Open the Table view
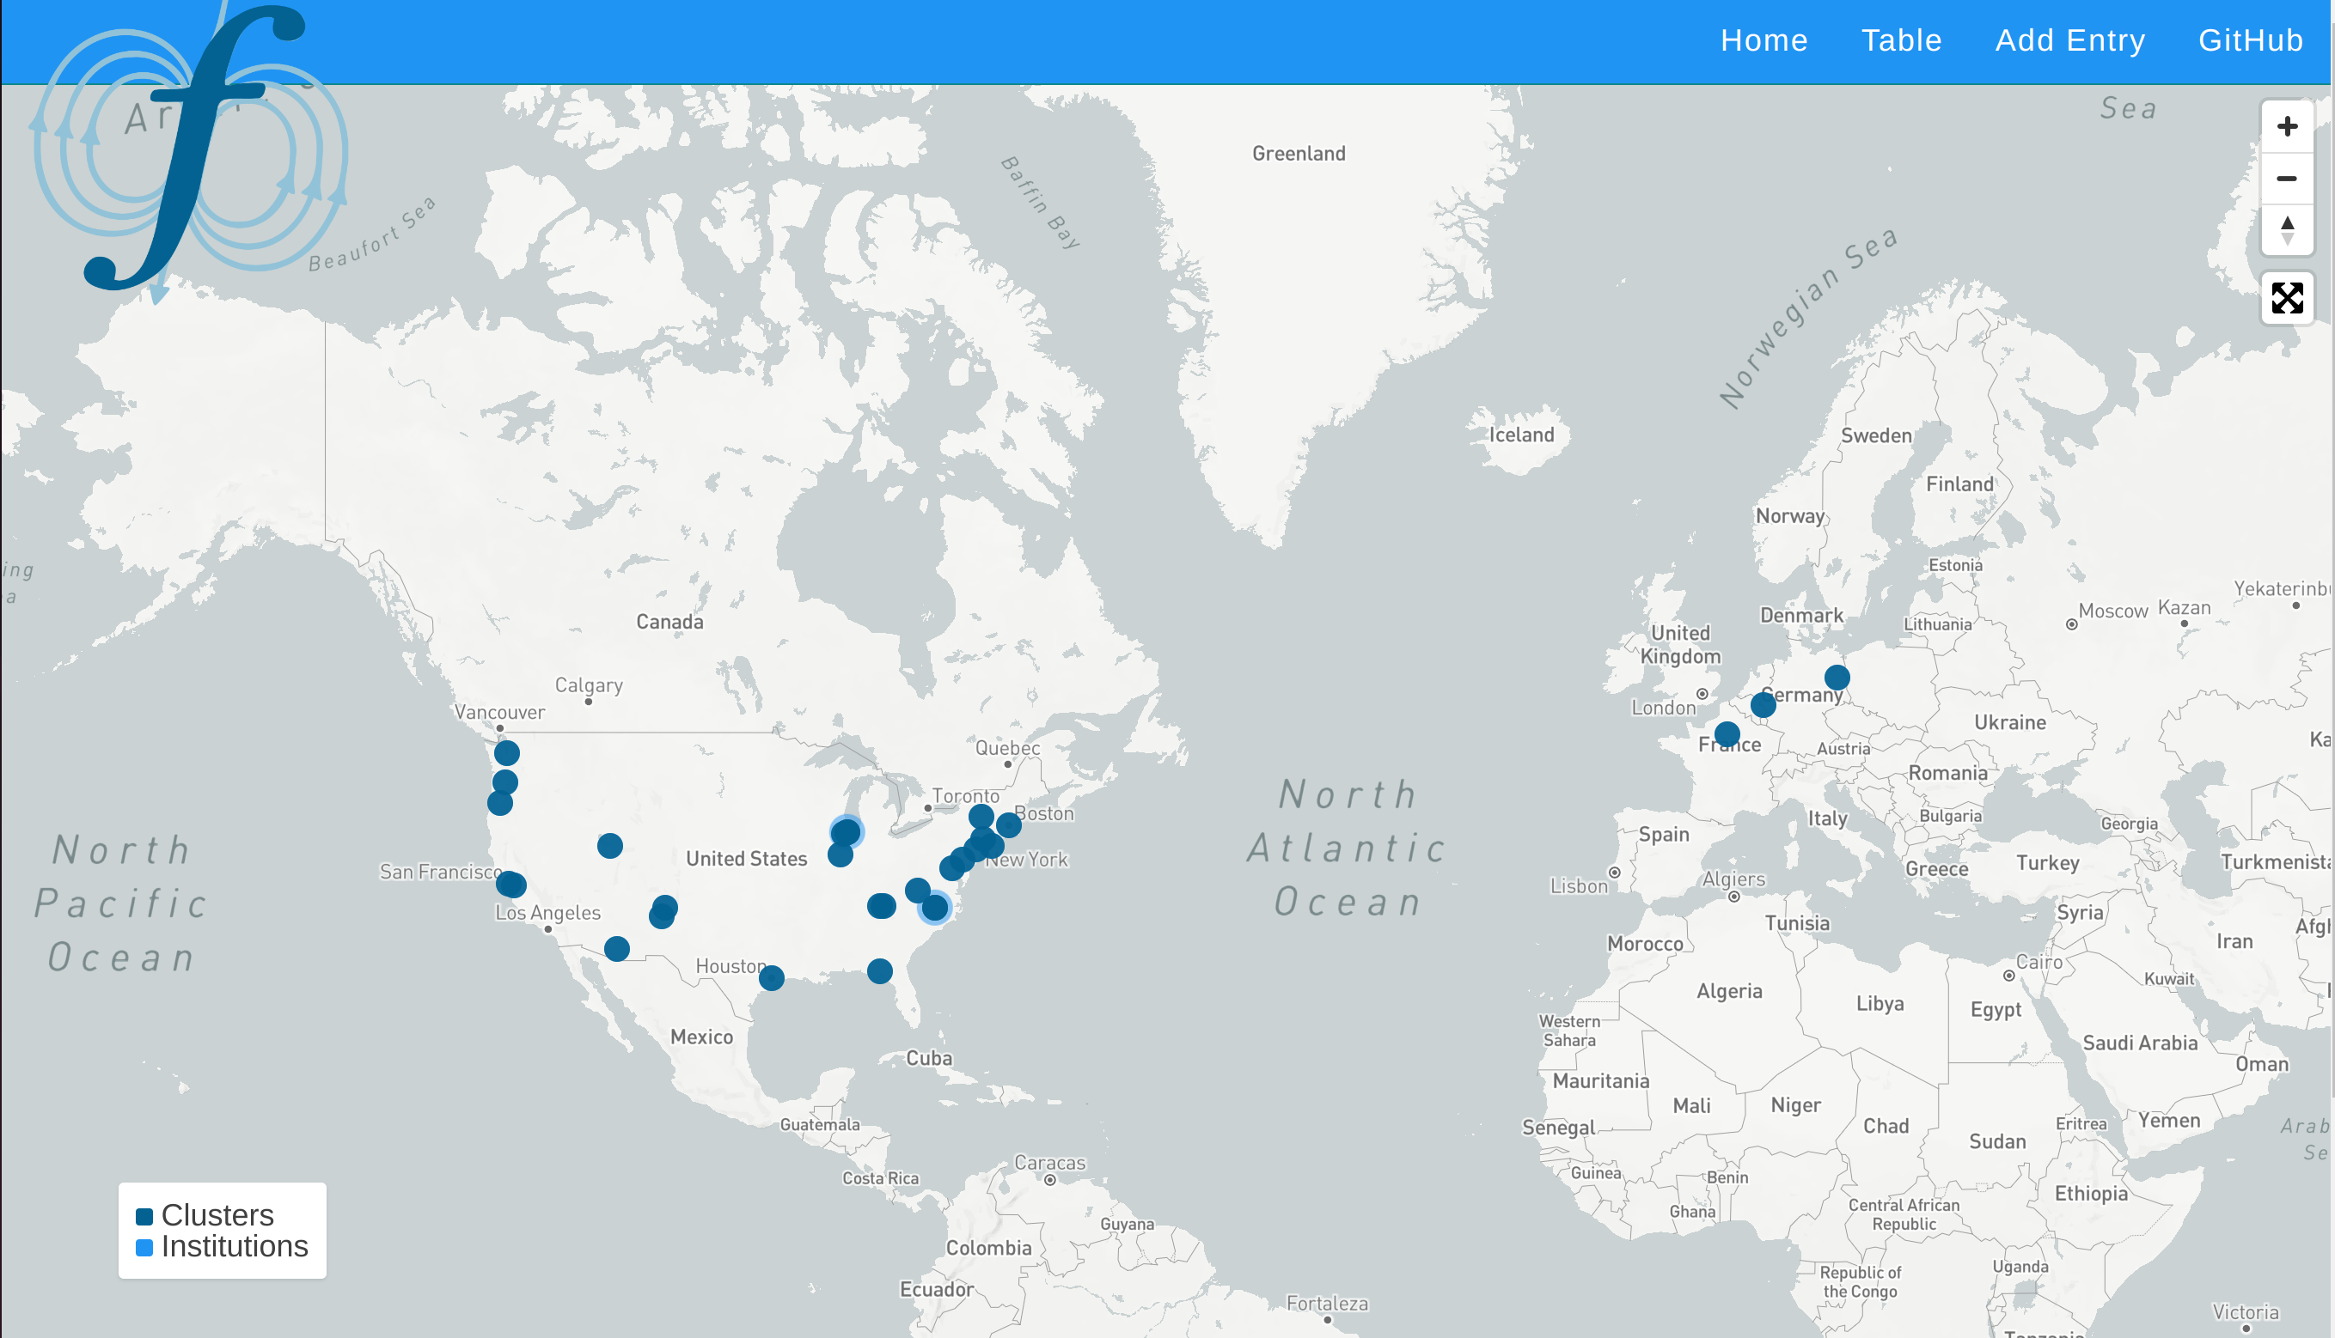Screen dimensions: 2335x1338 (x=1901, y=40)
